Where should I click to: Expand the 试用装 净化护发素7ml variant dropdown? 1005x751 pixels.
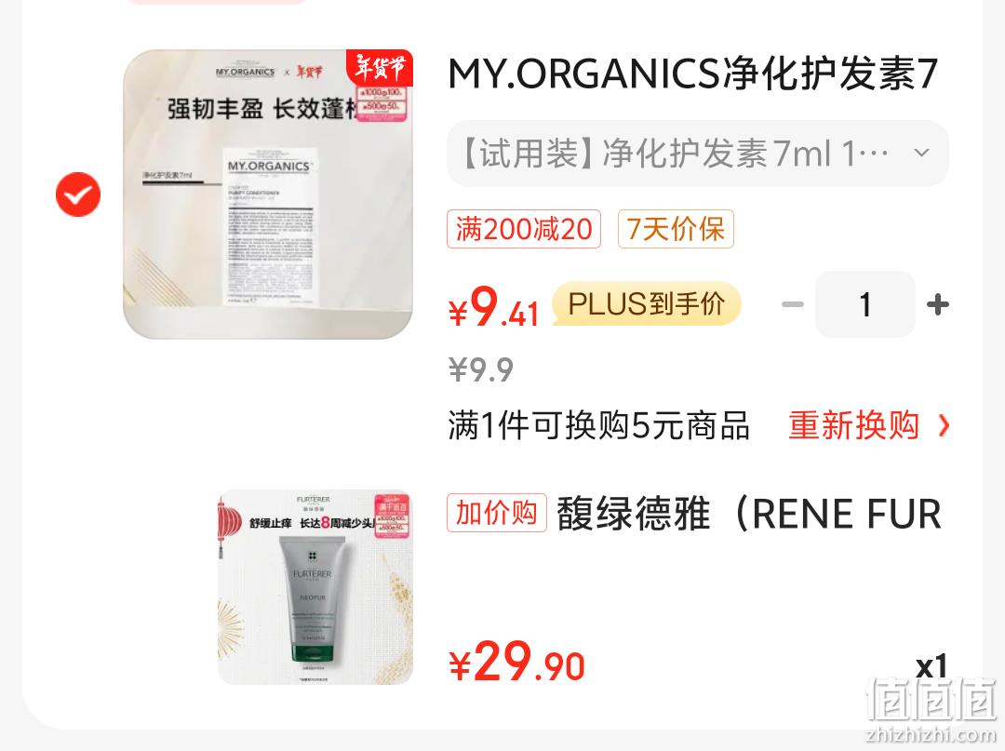pyautogui.click(x=697, y=154)
